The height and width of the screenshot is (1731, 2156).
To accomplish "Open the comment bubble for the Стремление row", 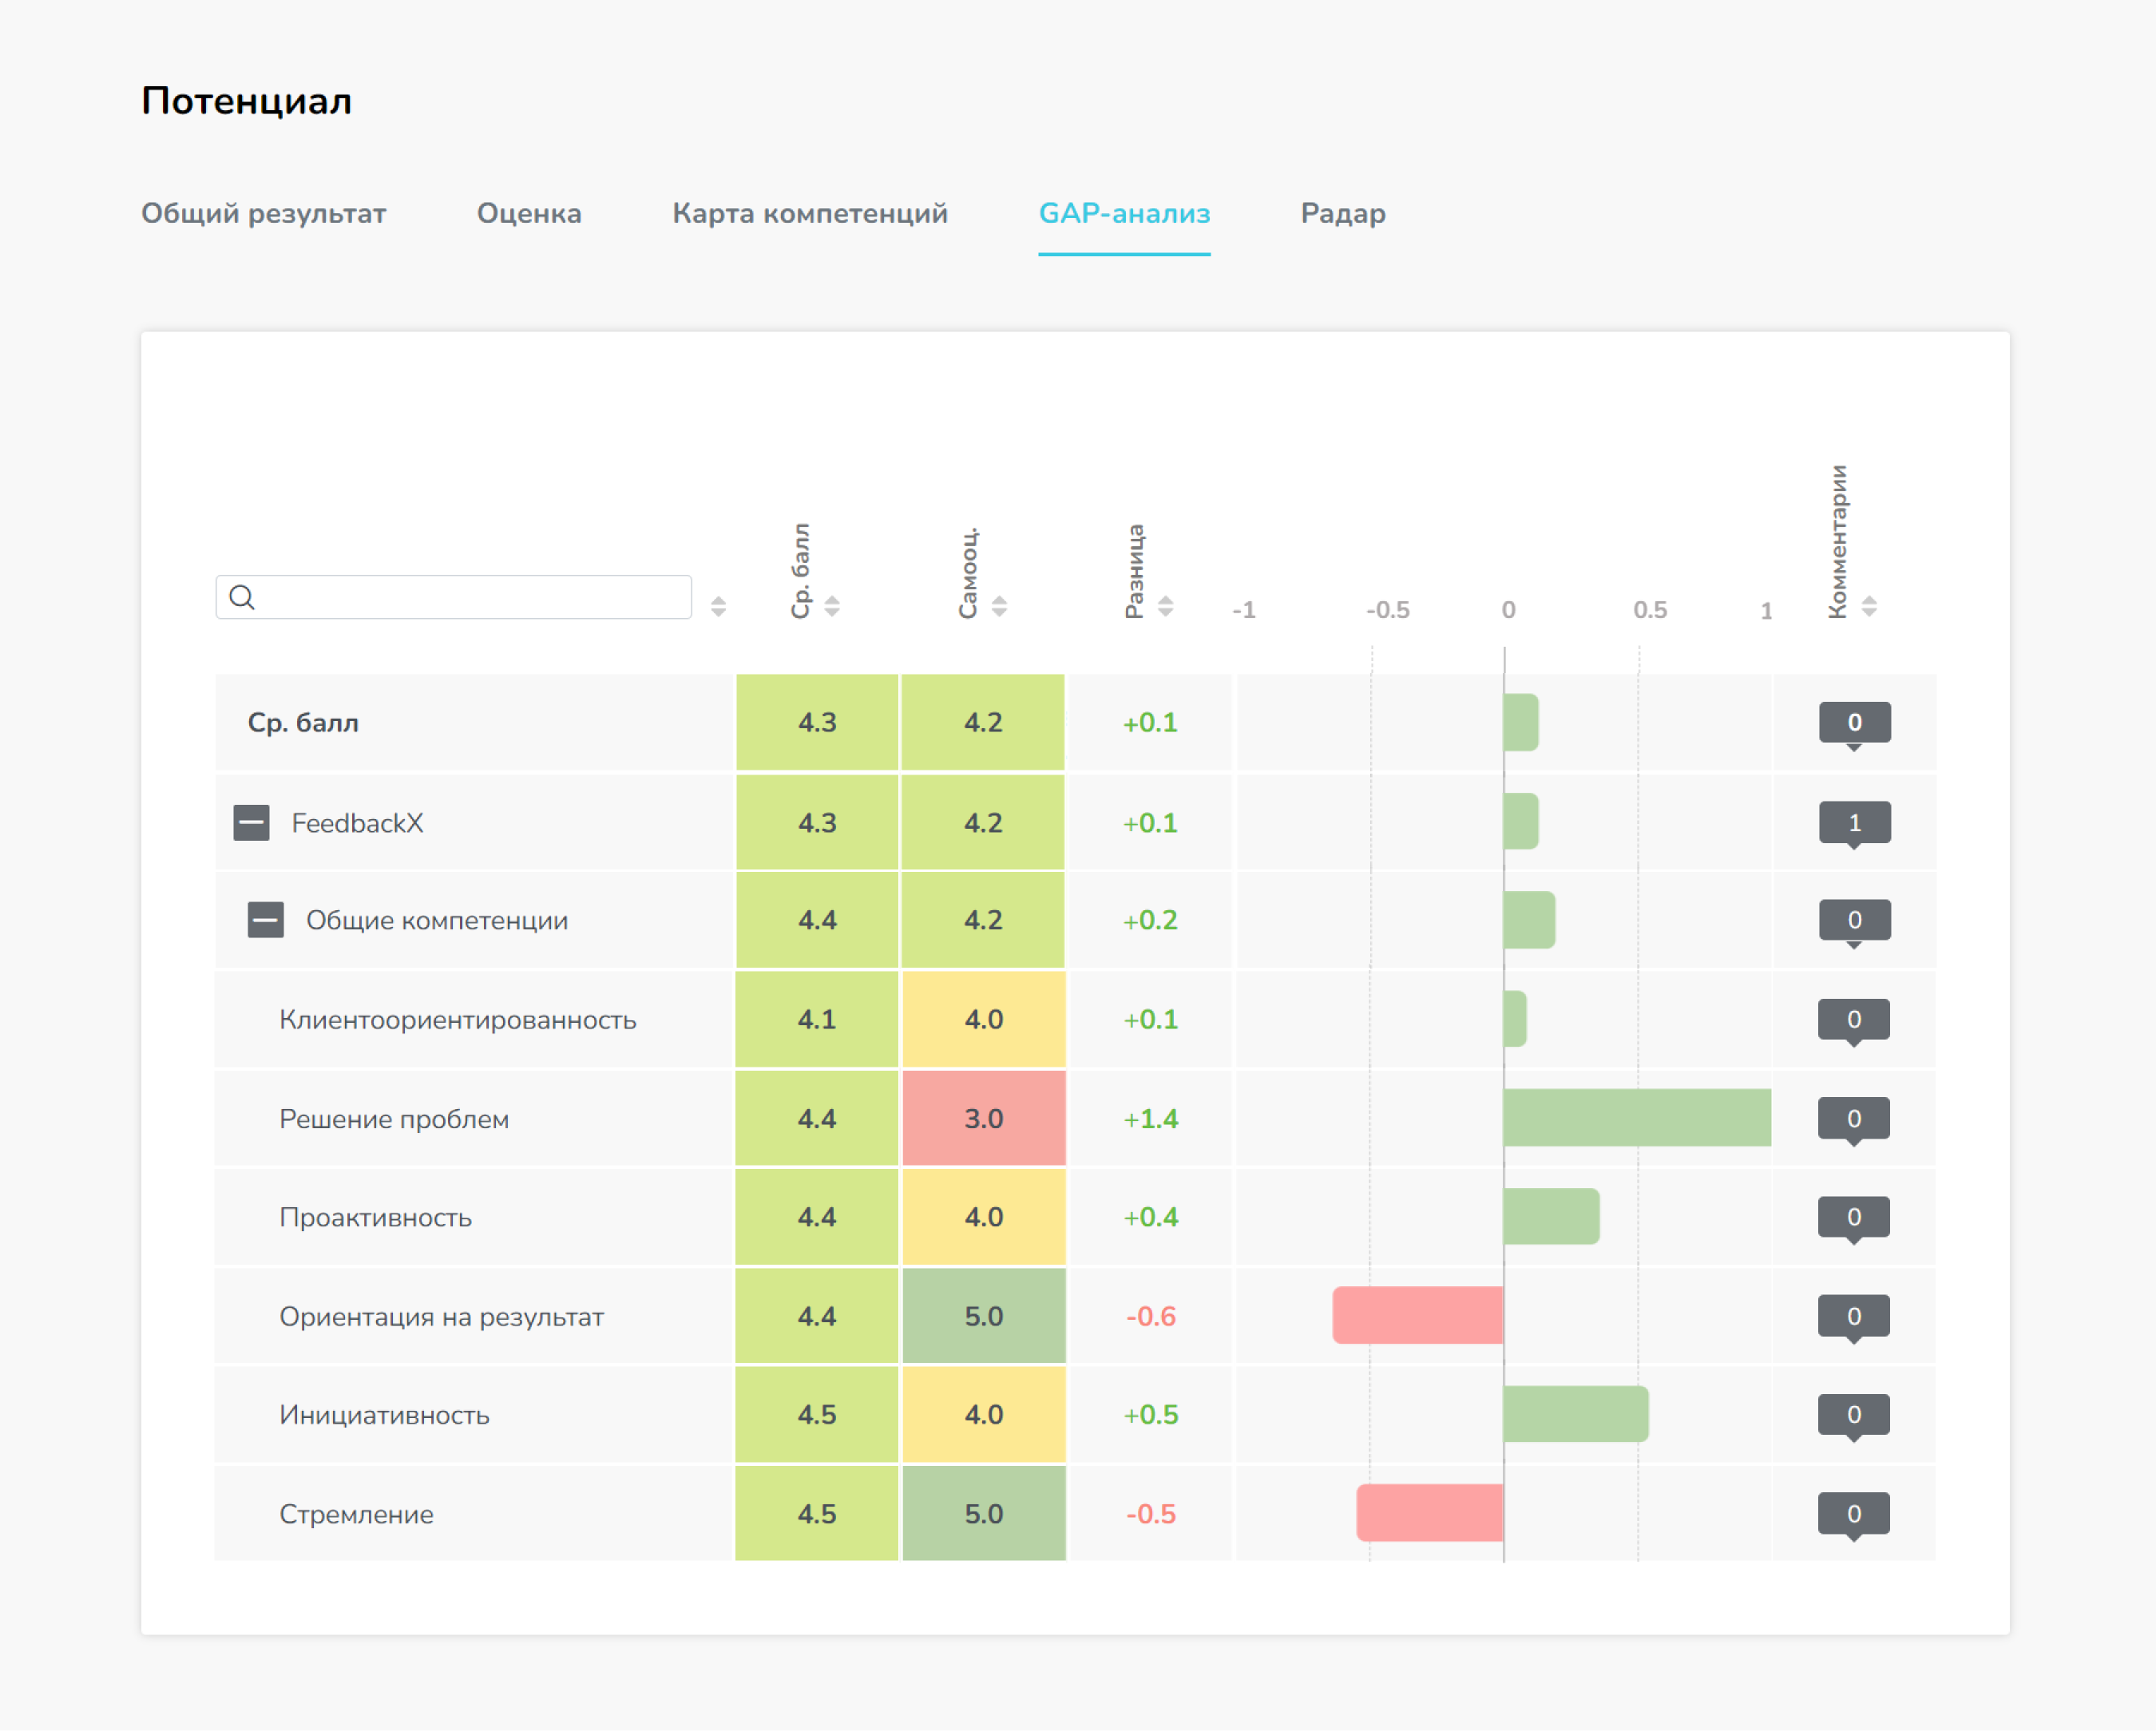I will 1853,1513.
